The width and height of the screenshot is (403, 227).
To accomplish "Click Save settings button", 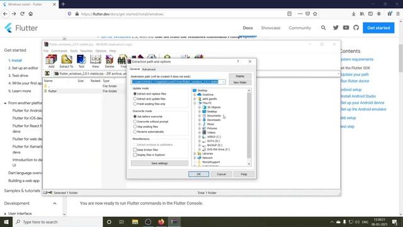I will point(159,163).
